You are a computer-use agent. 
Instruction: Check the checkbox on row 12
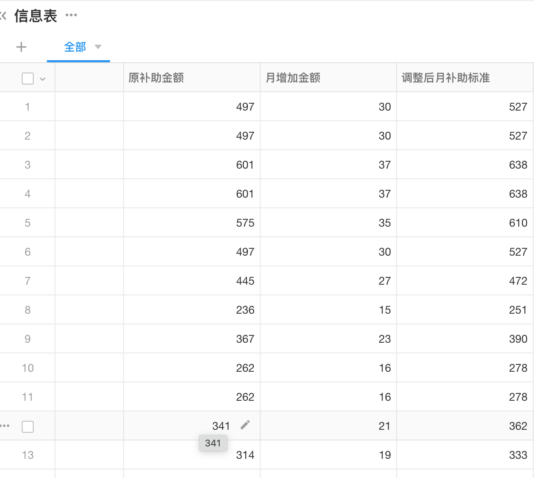tap(27, 426)
